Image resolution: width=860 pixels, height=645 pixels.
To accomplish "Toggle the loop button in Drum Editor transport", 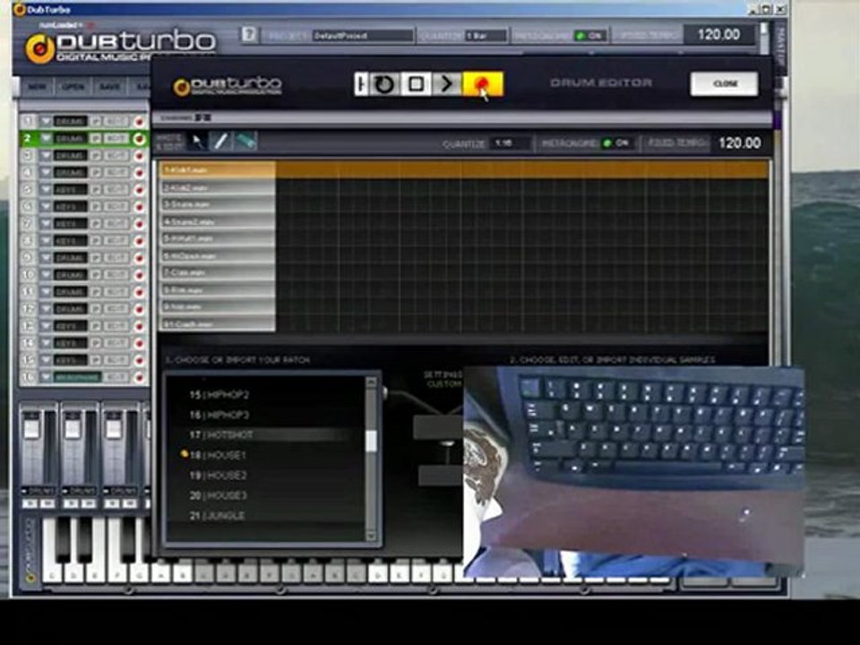I will click(x=384, y=84).
